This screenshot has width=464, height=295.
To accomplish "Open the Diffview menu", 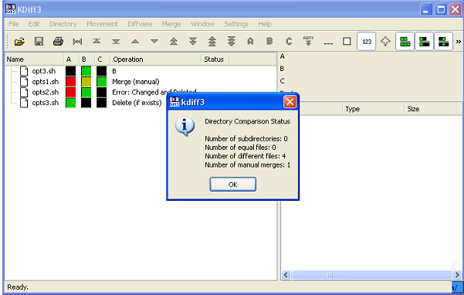I will tap(140, 24).
